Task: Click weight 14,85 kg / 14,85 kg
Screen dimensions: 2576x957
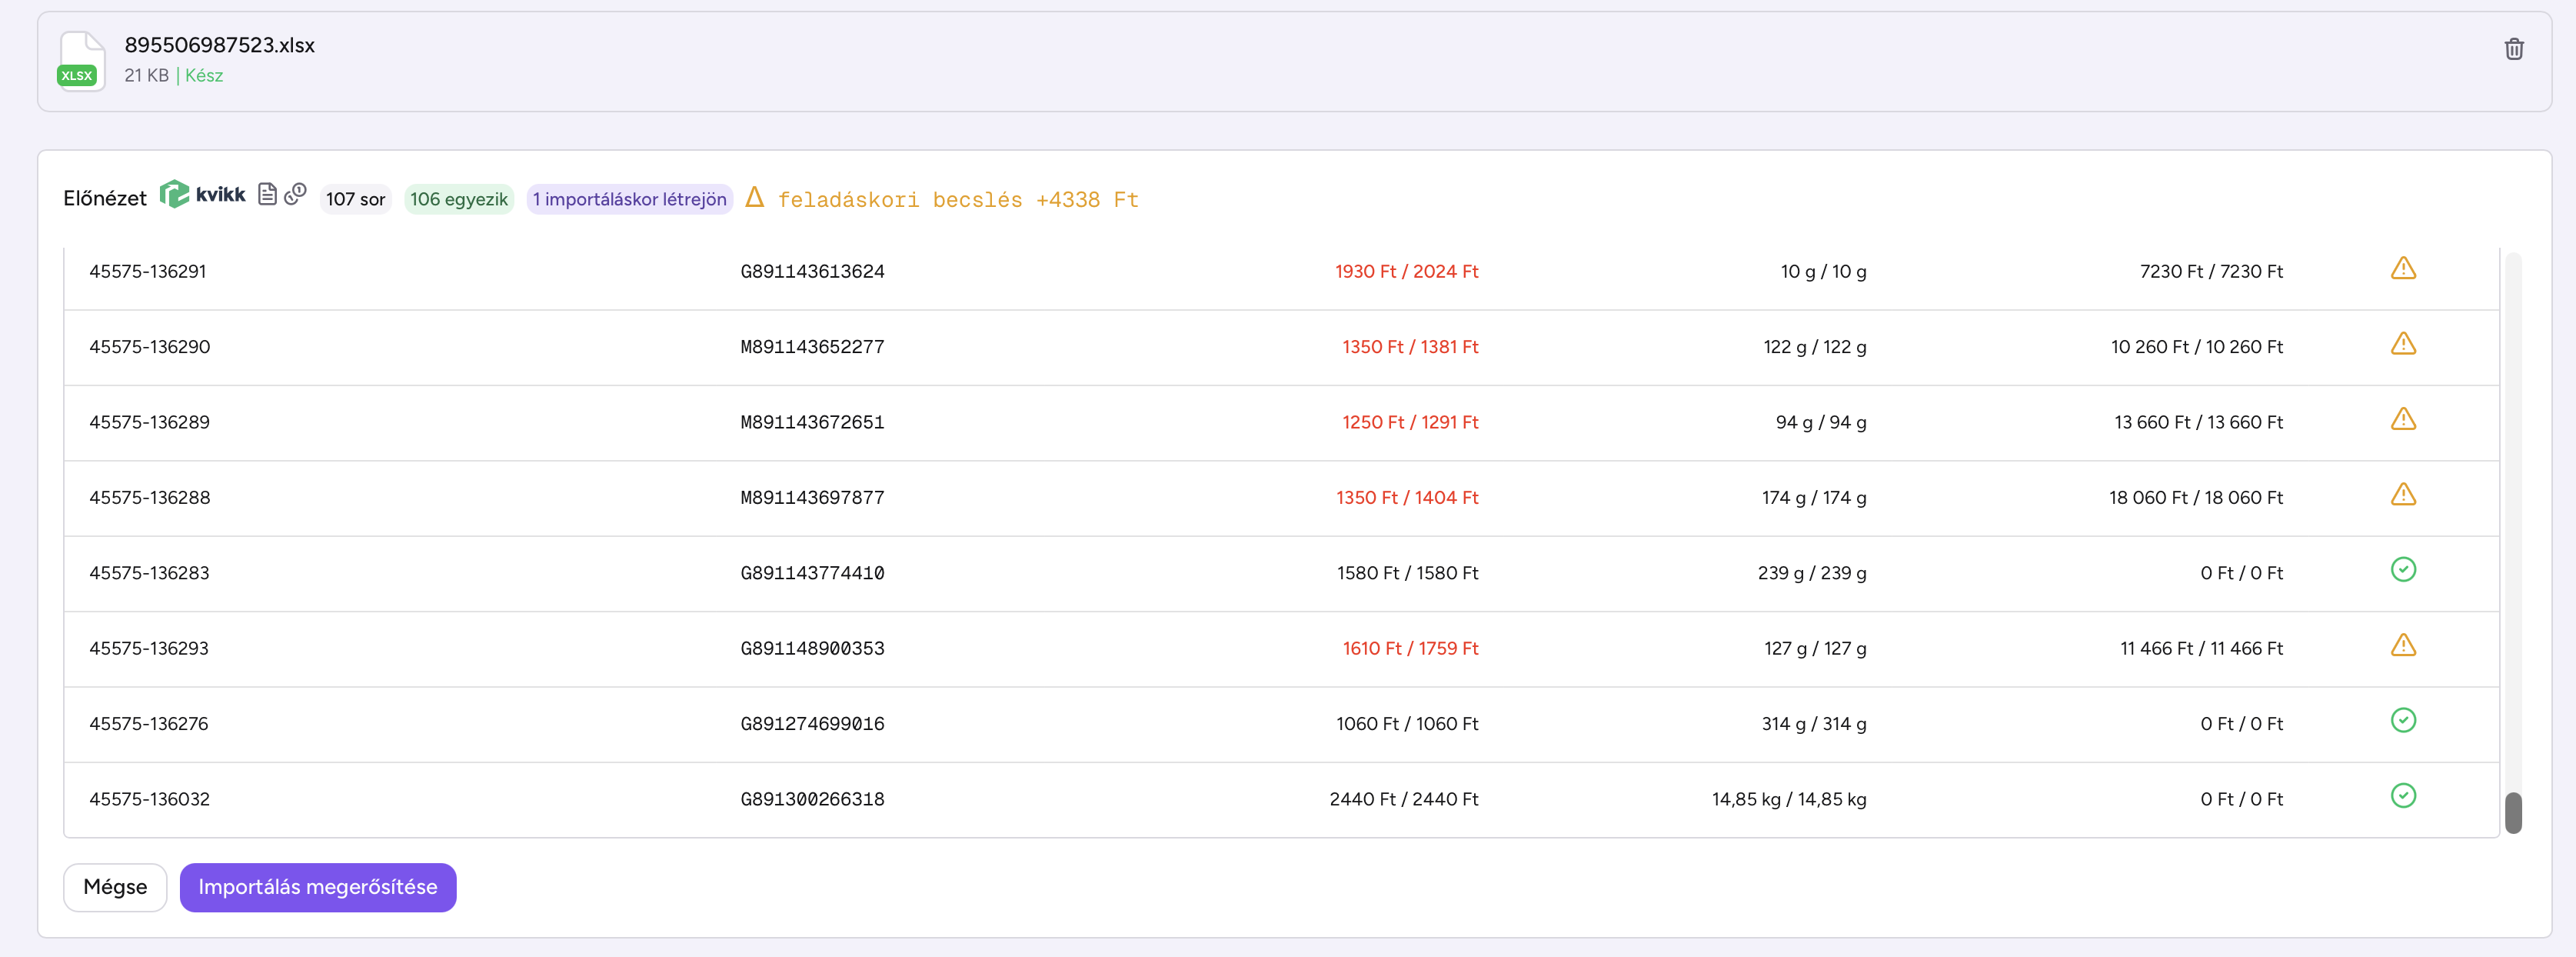Action: [x=1789, y=799]
